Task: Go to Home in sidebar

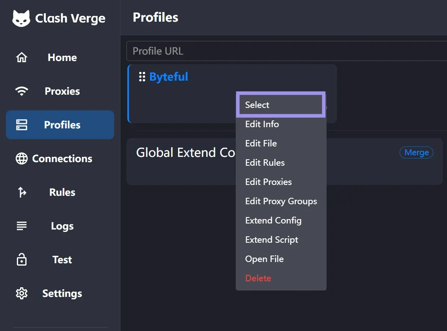Action: point(60,57)
